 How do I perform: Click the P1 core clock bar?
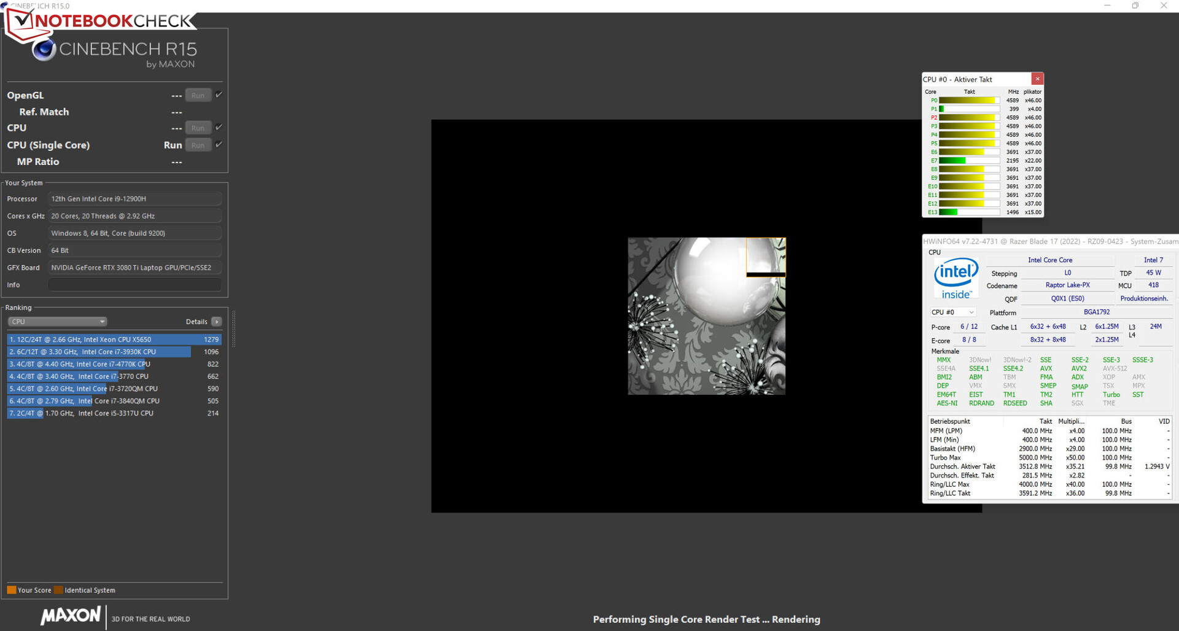969,109
